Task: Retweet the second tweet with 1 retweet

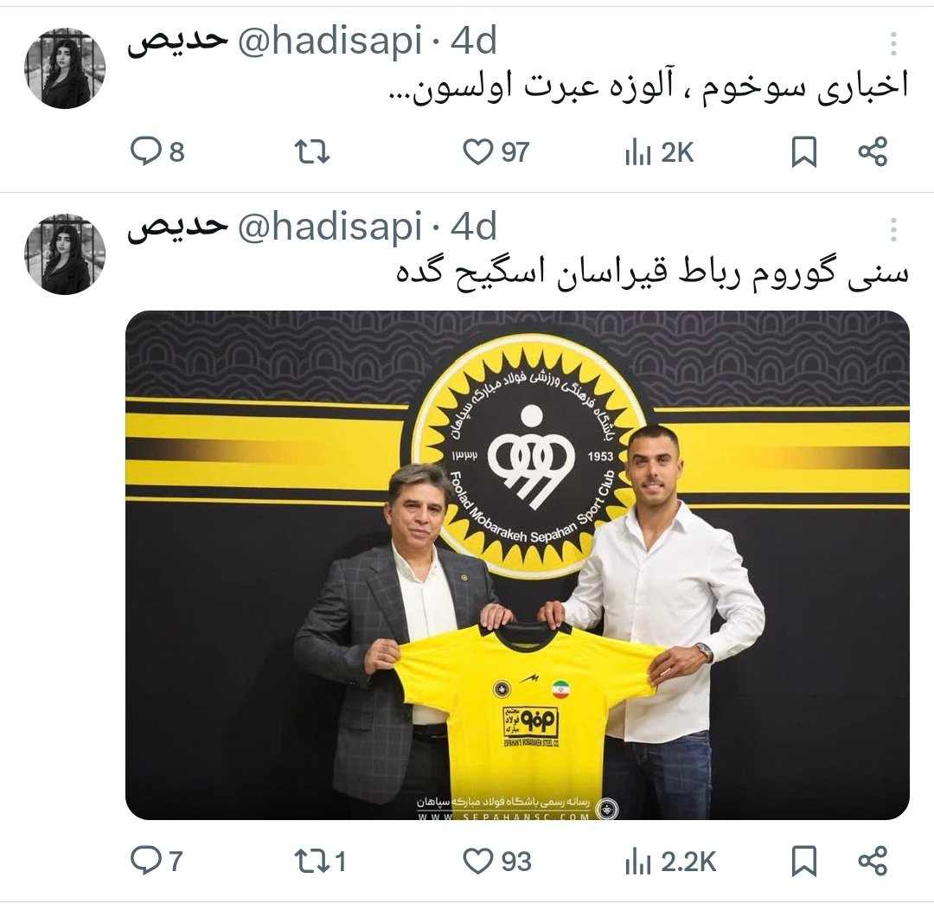Action: click(321, 861)
